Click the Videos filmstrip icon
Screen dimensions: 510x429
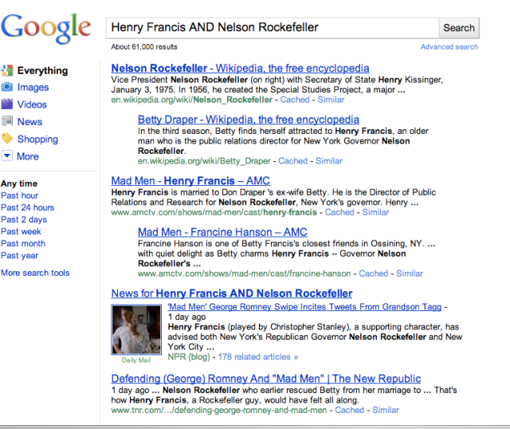click(x=7, y=104)
